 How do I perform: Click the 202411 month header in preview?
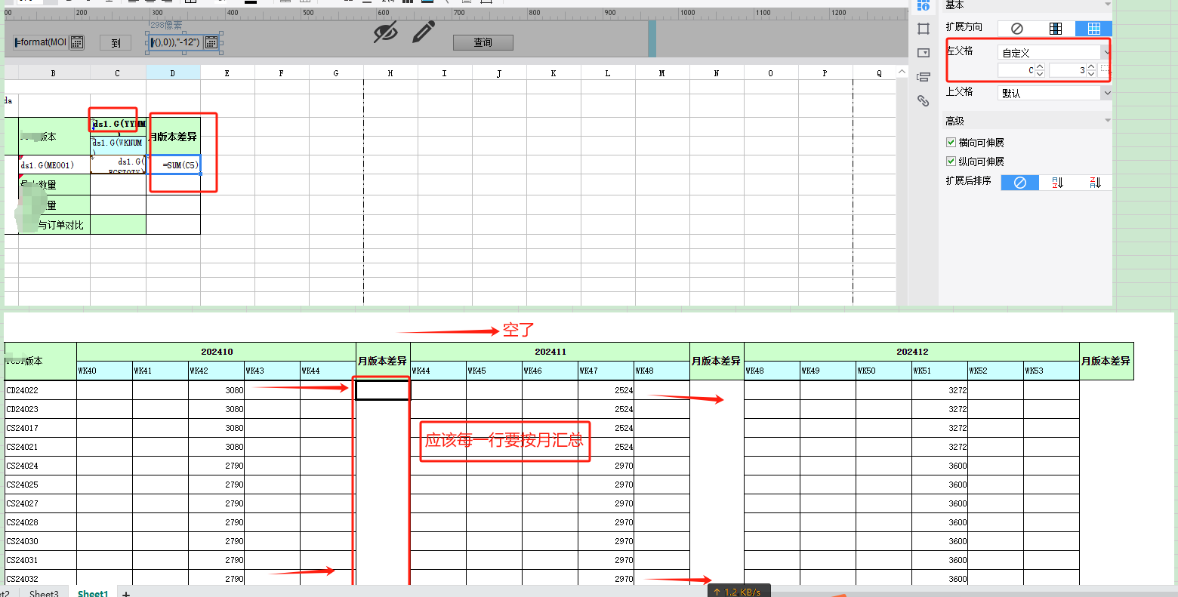550,352
